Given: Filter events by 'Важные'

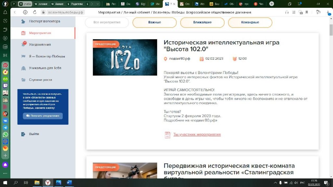Looking at the screenshot, I should tap(154, 22).
